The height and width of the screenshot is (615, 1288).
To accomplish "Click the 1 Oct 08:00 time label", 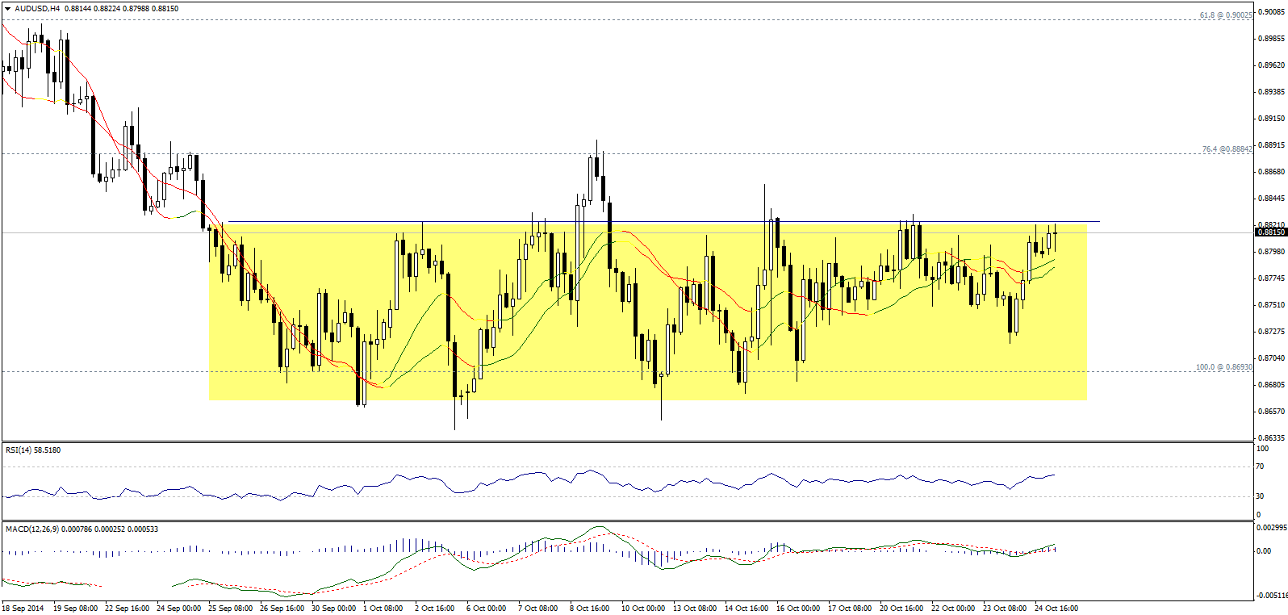I will (383, 609).
